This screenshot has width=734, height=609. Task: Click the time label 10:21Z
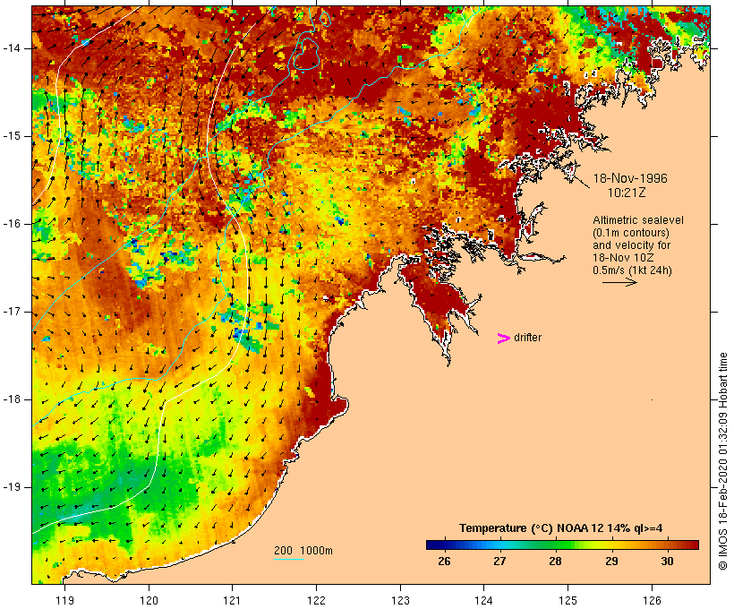click(627, 193)
